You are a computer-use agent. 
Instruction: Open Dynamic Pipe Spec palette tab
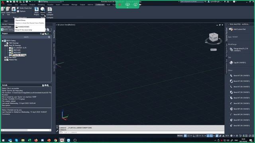pyautogui.click(x=226, y=35)
